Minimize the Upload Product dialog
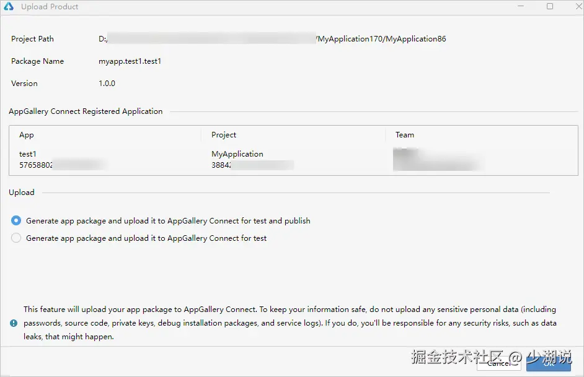The height and width of the screenshot is (377, 584). (521, 6)
